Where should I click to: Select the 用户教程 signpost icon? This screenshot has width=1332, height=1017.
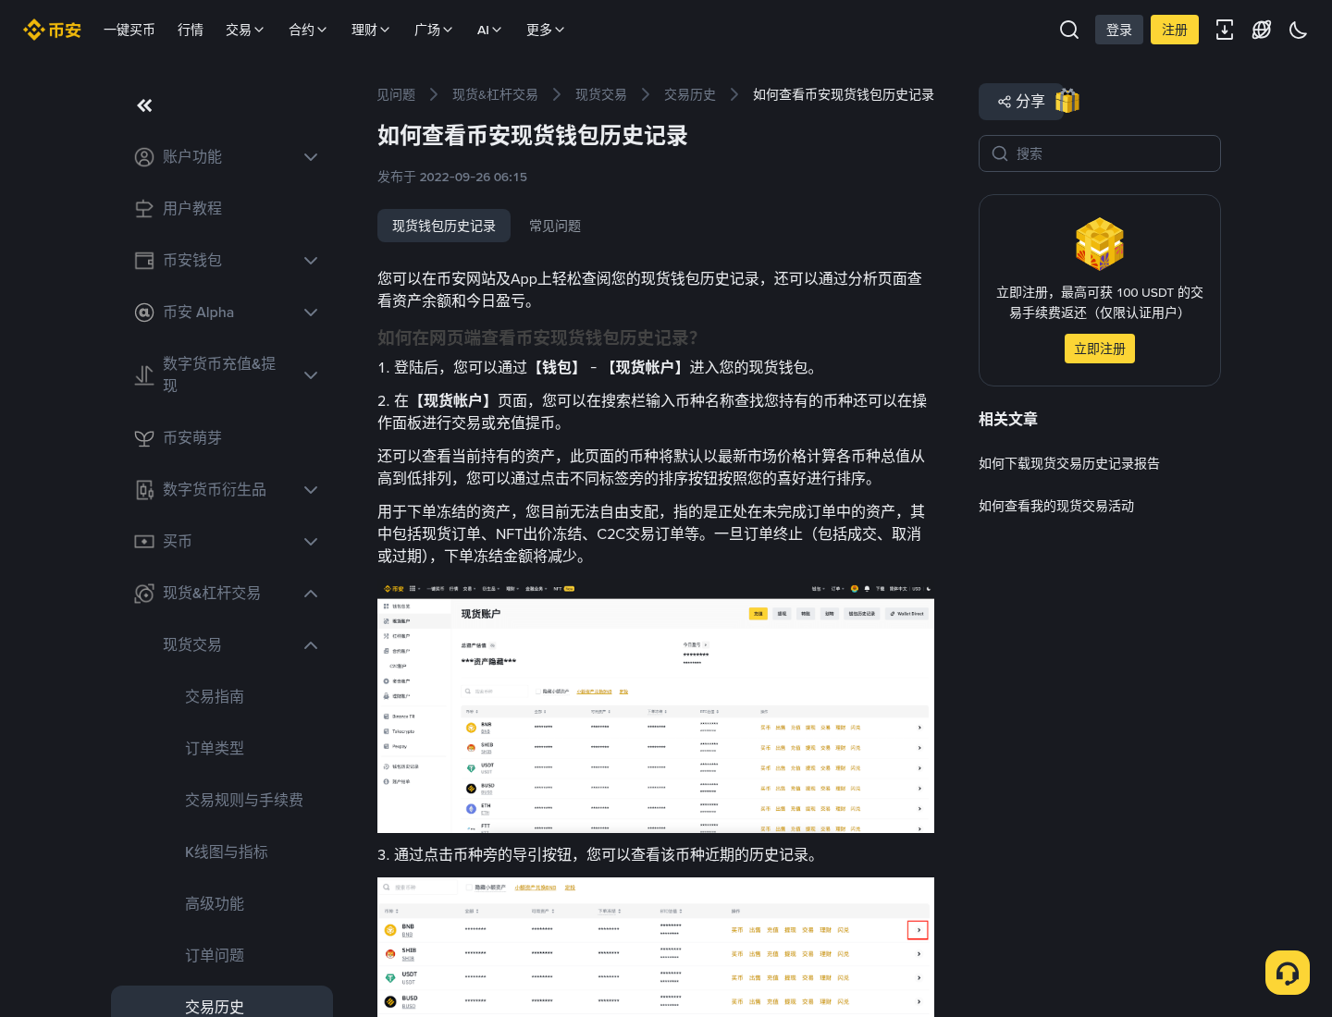tap(144, 209)
